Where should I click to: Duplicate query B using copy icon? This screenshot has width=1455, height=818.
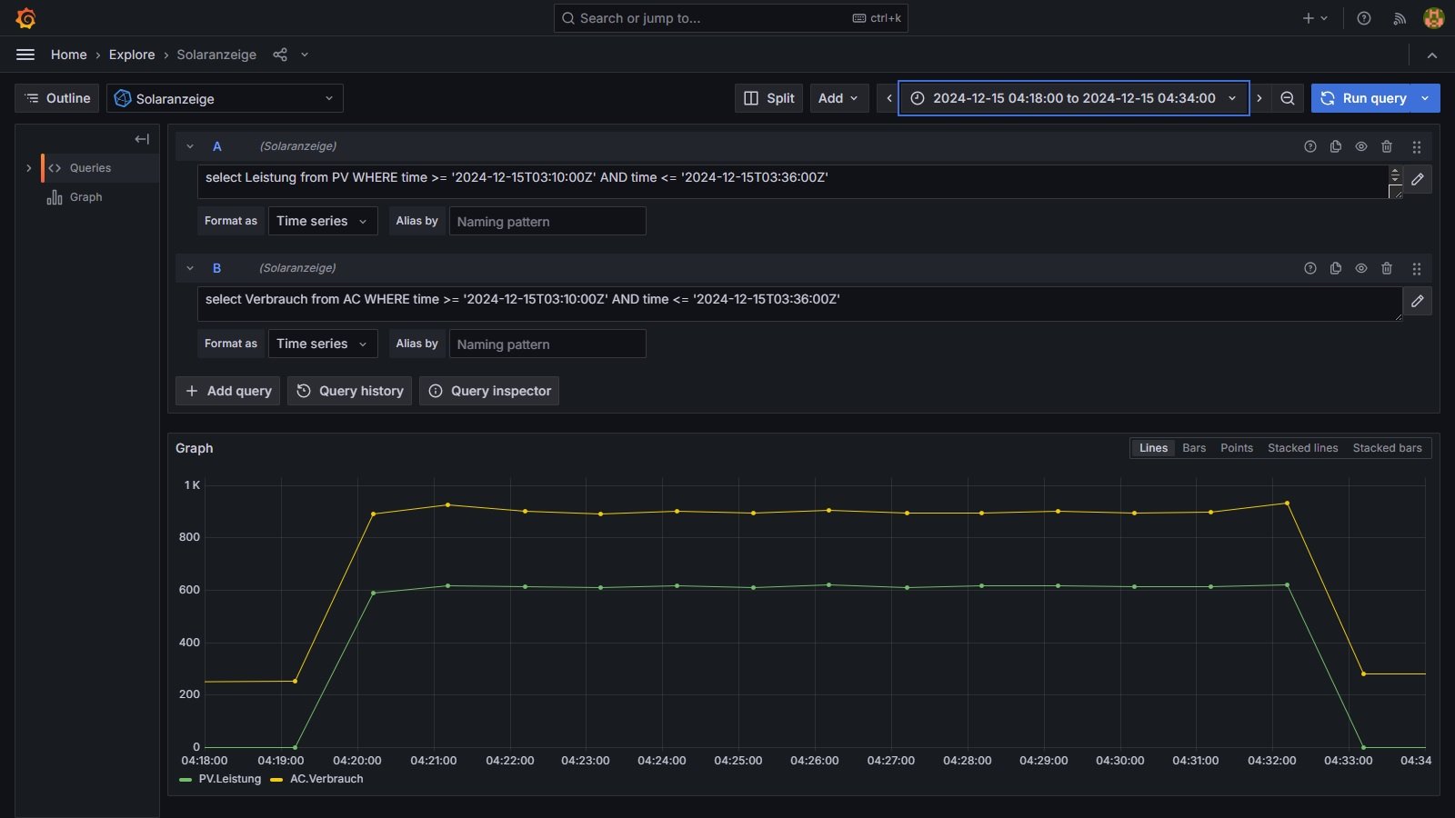[1336, 268]
